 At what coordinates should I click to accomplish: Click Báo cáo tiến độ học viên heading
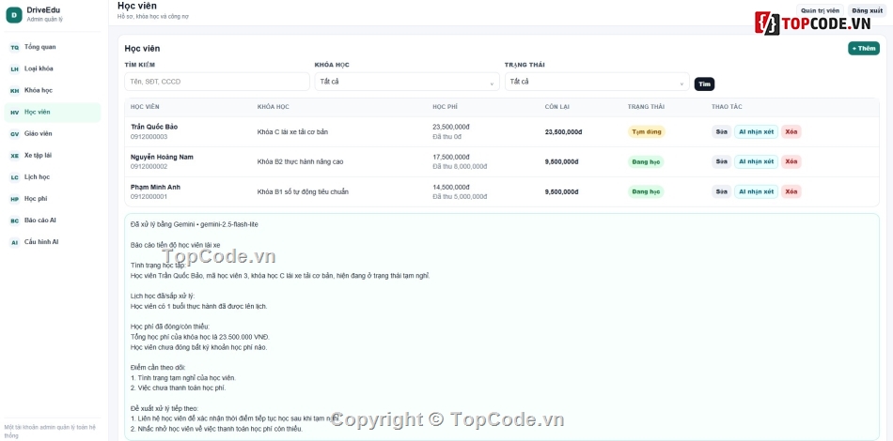(x=176, y=245)
